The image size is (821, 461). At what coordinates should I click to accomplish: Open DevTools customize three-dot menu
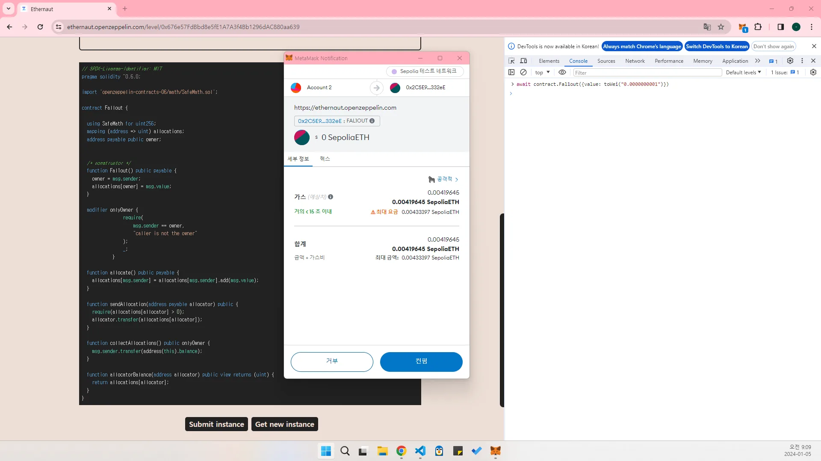click(802, 61)
